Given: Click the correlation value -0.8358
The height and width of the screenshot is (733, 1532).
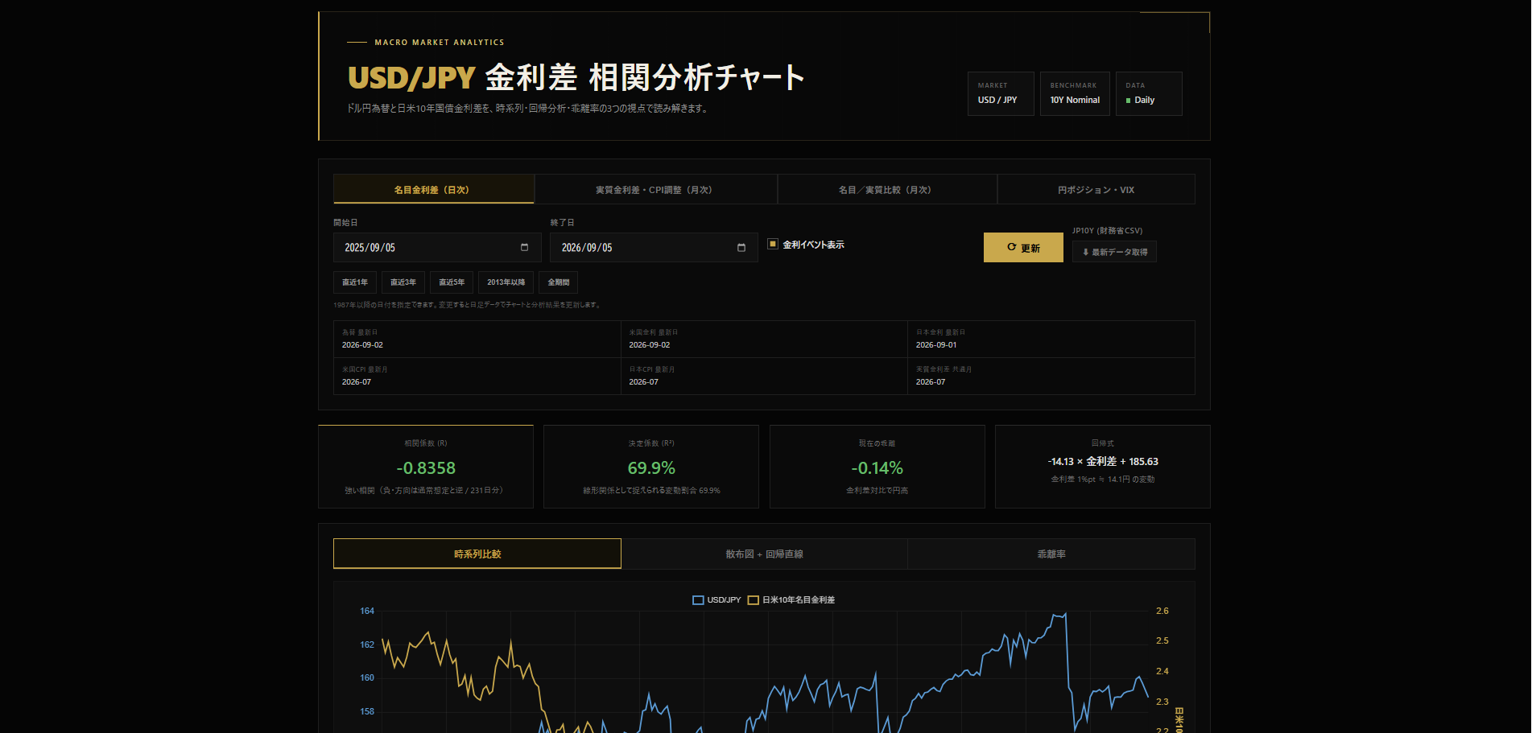Looking at the screenshot, I should [x=426, y=467].
